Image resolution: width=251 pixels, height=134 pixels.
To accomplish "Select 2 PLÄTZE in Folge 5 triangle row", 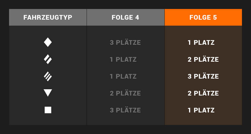I will pos(203,93).
